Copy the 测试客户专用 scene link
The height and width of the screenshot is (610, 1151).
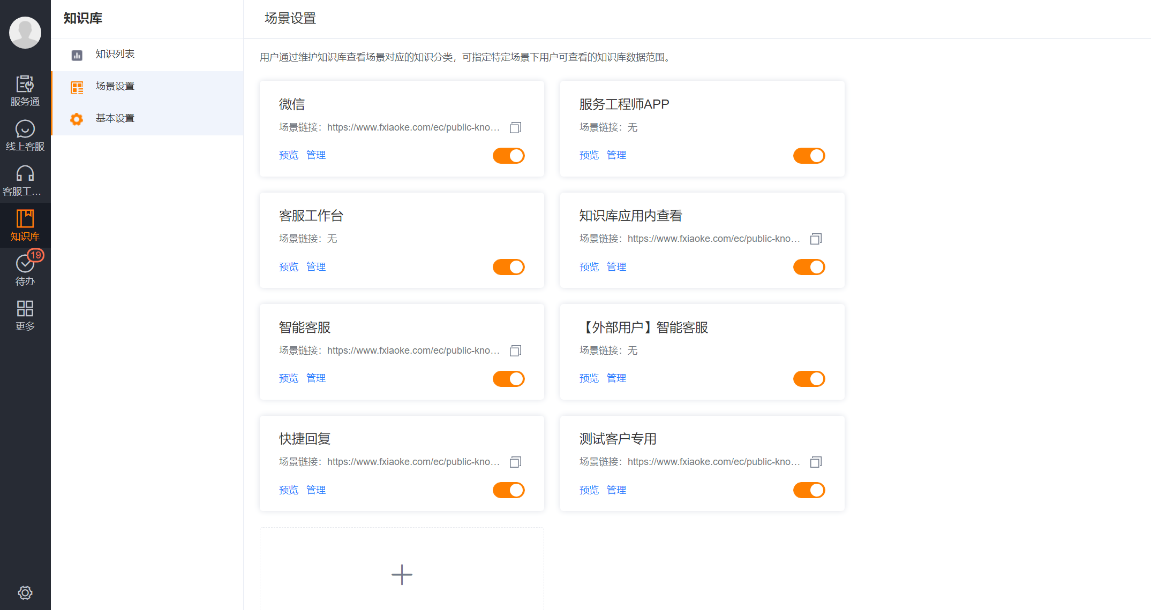(816, 462)
